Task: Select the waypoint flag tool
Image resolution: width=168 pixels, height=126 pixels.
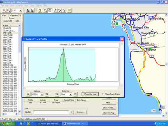Action: (55, 10)
